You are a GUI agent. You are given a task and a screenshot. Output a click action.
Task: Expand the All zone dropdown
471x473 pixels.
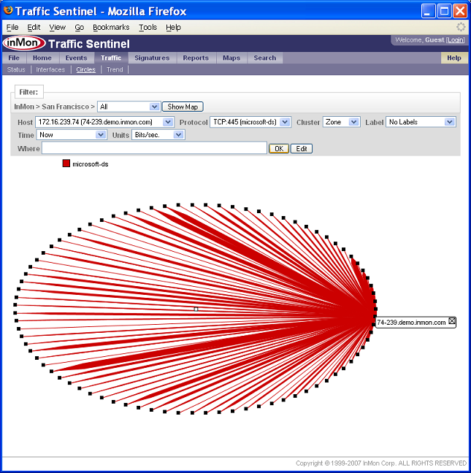pyautogui.click(x=129, y=107)
